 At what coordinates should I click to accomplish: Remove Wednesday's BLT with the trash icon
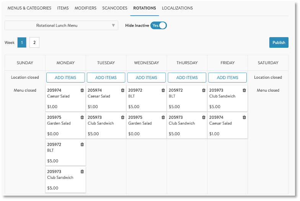click(163, 91)
